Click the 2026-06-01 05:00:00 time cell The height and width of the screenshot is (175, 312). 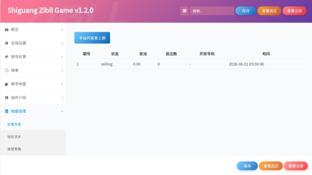(x=246, y=64)
